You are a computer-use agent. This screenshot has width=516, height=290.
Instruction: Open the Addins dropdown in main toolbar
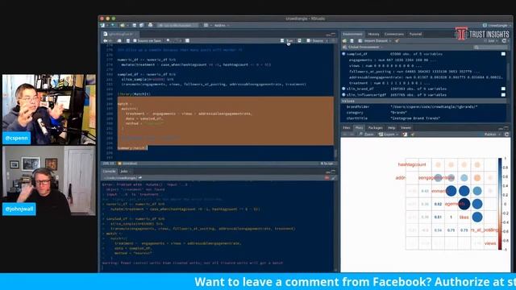222,25
